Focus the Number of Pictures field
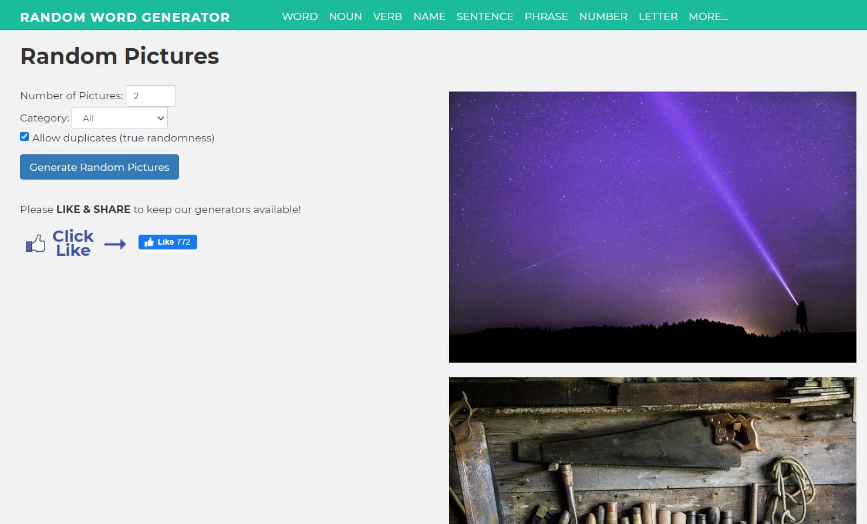This screenshot has width=867, height=524. tap(151, 96)
